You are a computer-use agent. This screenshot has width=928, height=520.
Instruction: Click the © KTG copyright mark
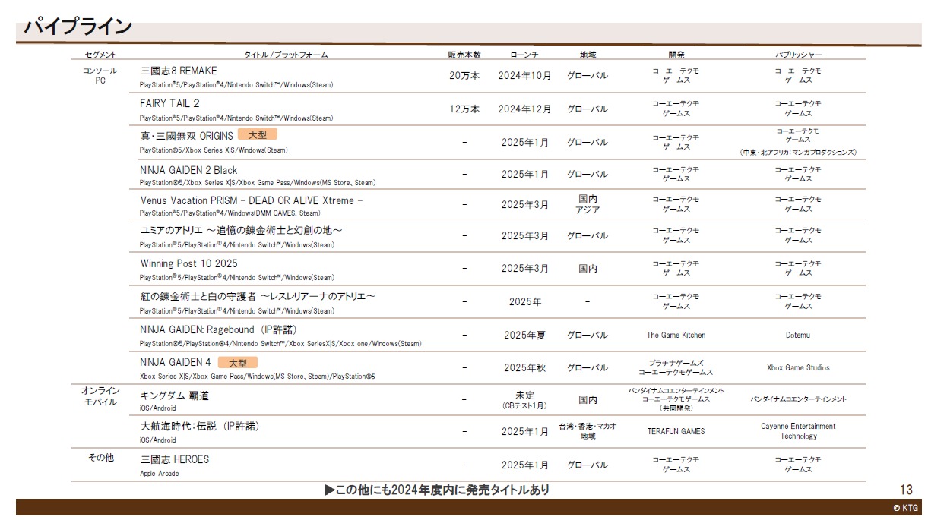point(906,509)
